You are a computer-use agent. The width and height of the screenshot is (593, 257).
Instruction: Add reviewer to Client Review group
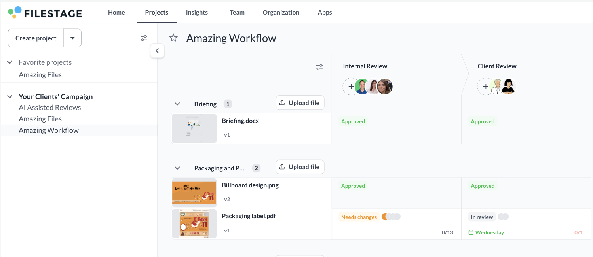[485, 87]
